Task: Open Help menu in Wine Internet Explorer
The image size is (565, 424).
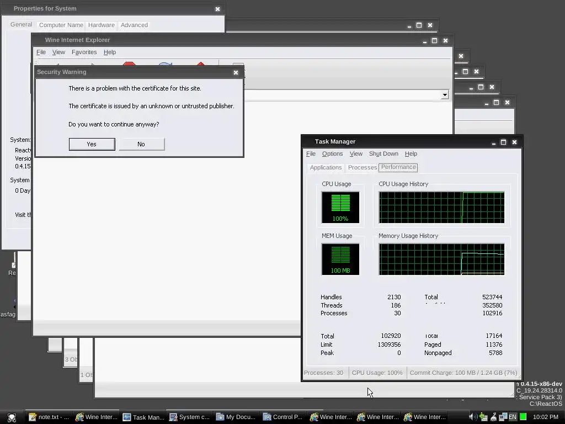Action: coord(110,52)
